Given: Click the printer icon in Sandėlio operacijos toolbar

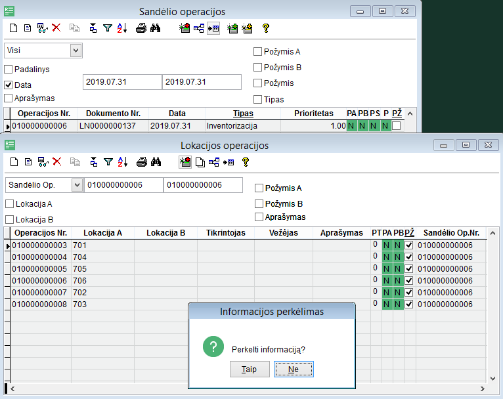Looking at the screenshot, I should (x=141, y=28).
